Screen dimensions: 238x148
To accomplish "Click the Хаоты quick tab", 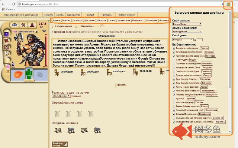I will click(x=112, y=20).
